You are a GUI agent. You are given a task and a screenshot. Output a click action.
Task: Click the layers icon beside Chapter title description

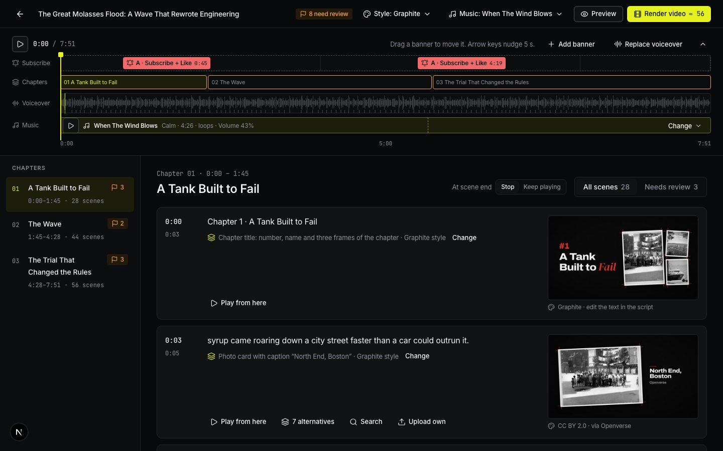coord(211,238)
